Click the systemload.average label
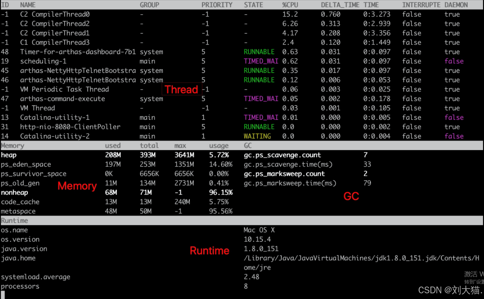 36,277
